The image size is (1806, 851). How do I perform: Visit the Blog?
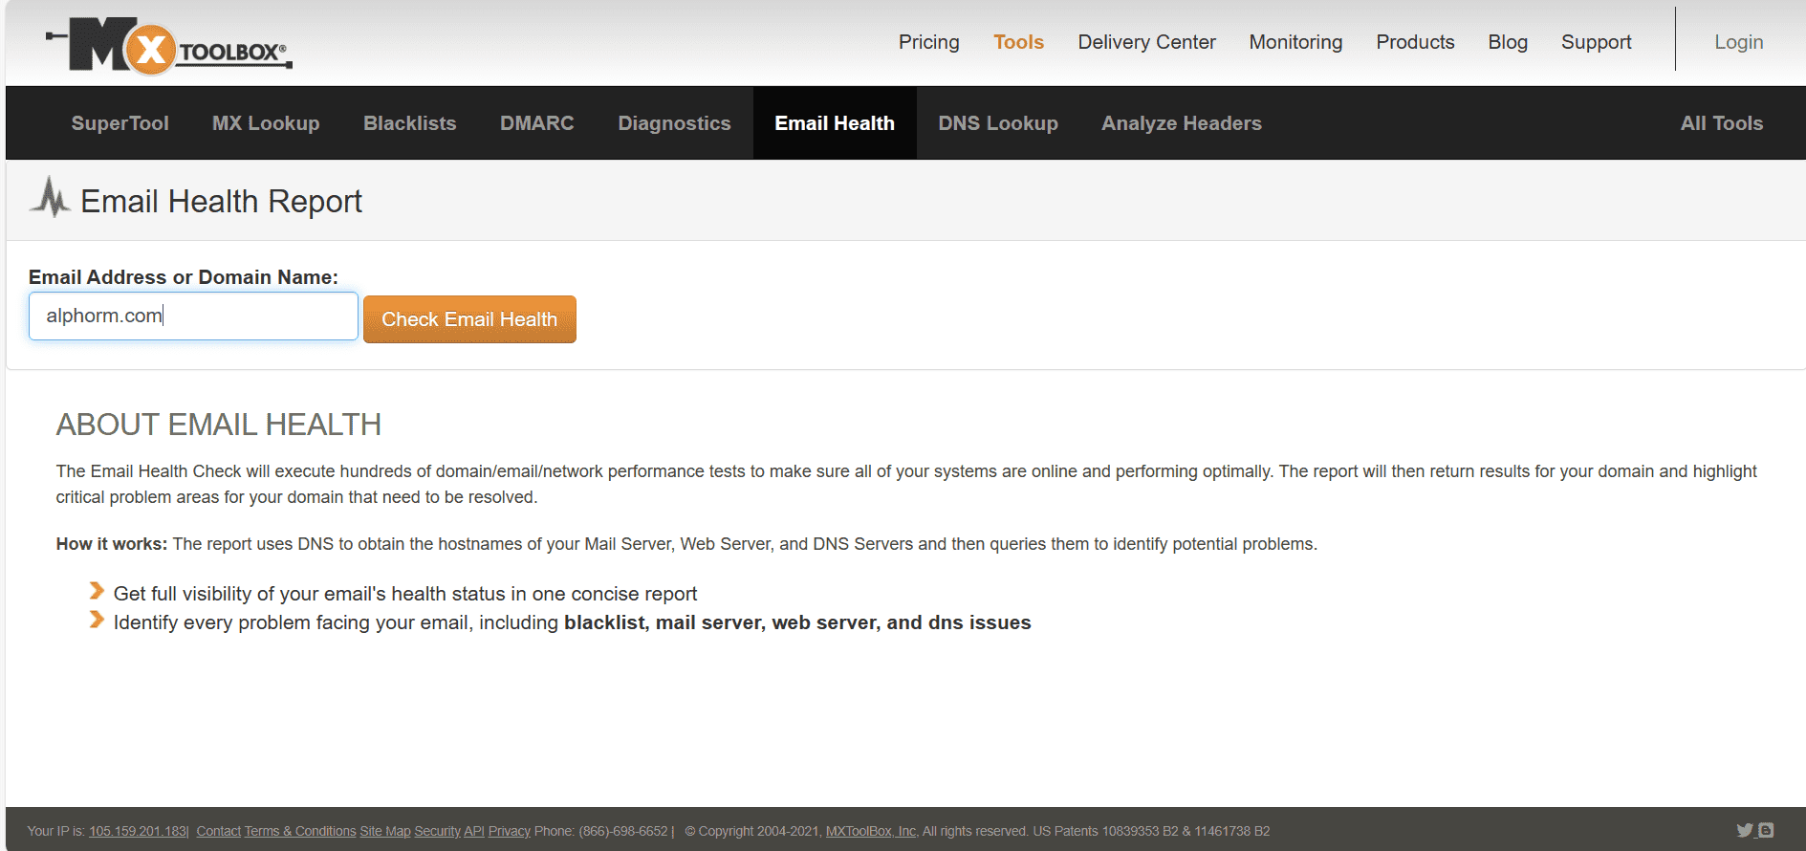1508,42
